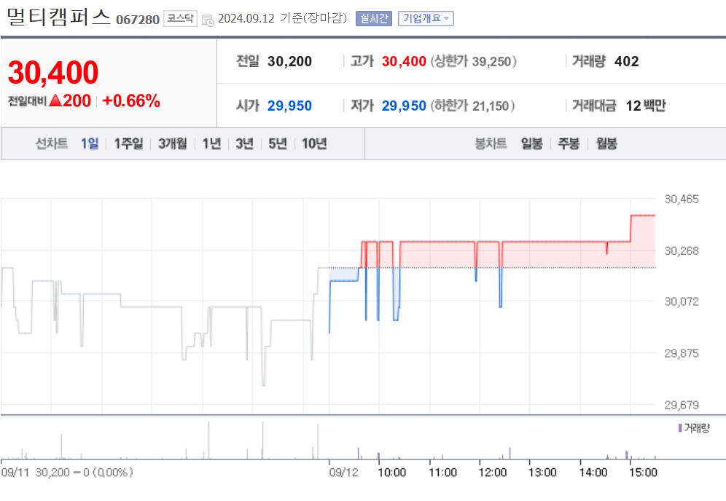Click the 10:00 time axis label
This screenshot has width=726, height=501.
pos(392,473)
